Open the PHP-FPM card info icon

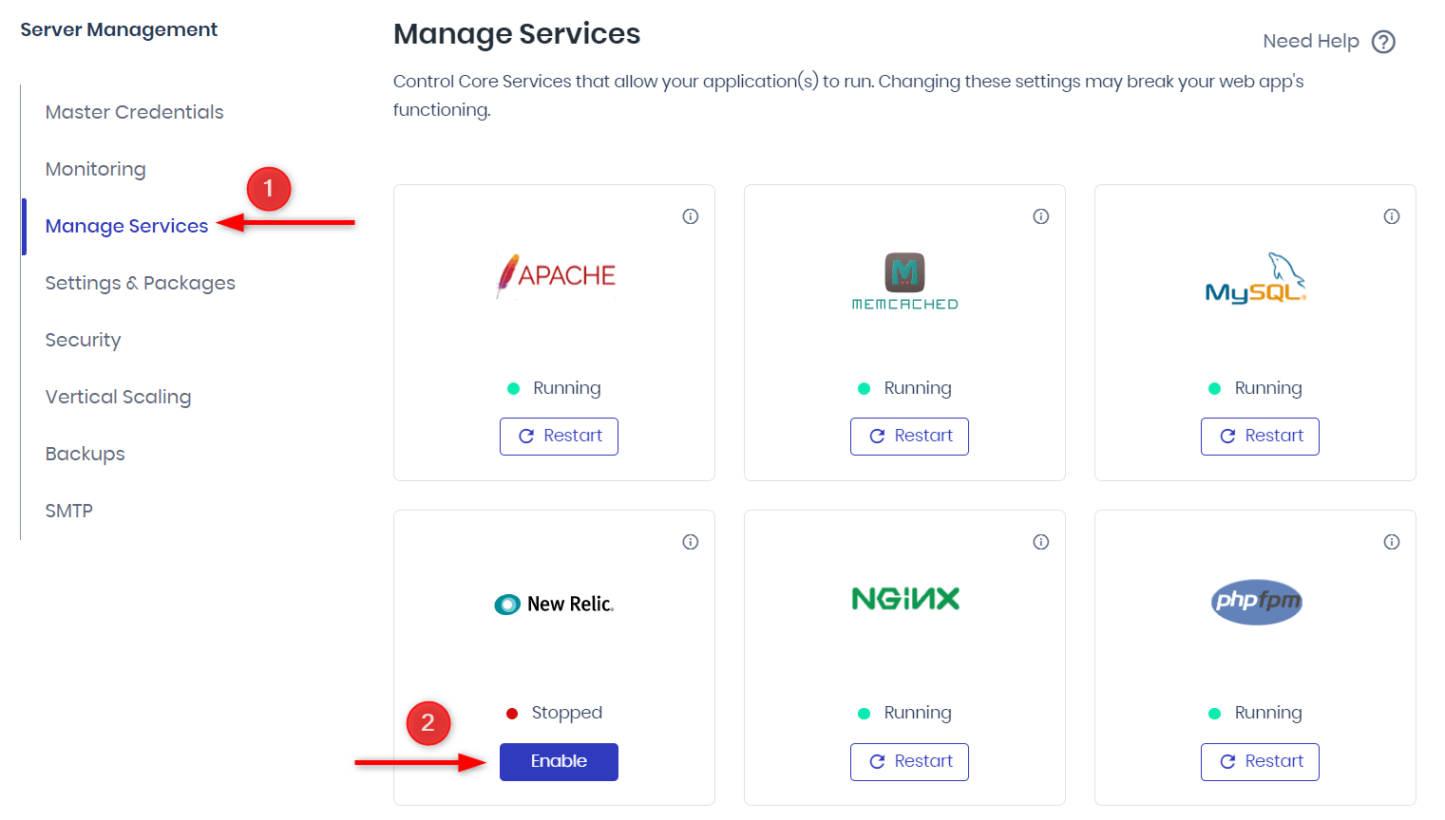point(1392,542)
